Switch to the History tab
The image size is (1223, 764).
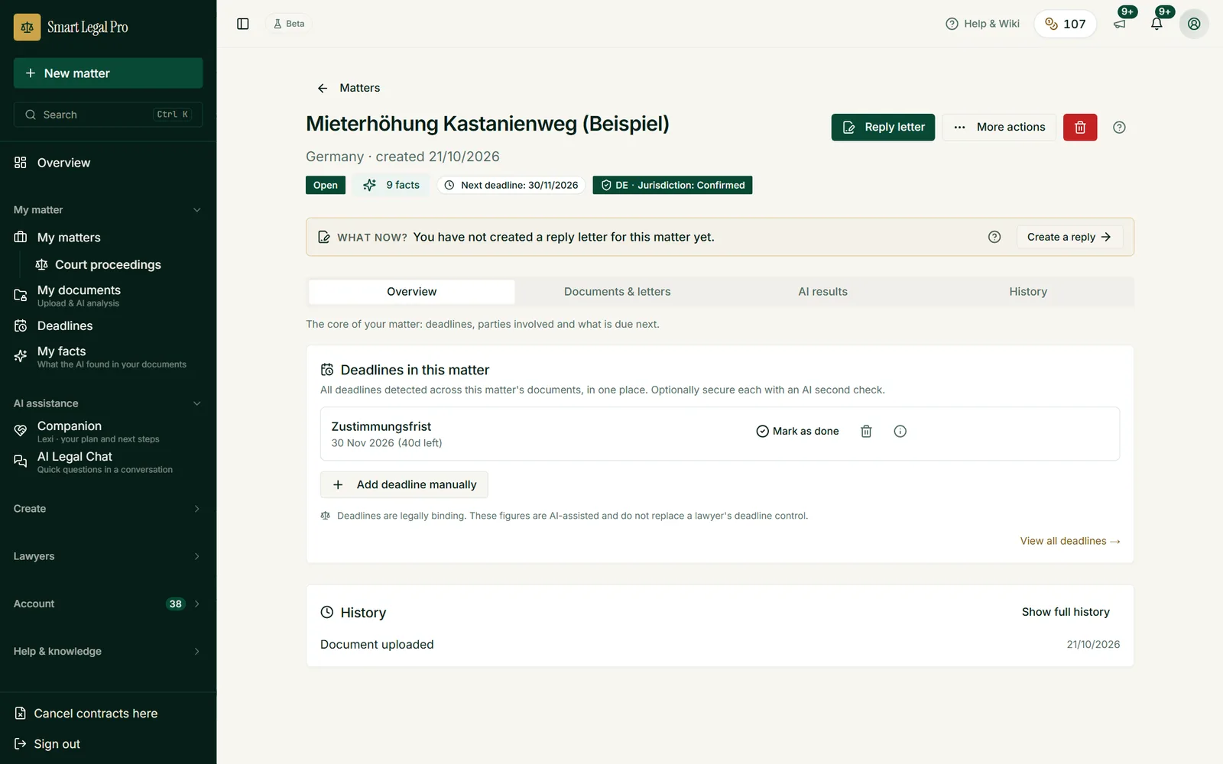[1028, 292]
